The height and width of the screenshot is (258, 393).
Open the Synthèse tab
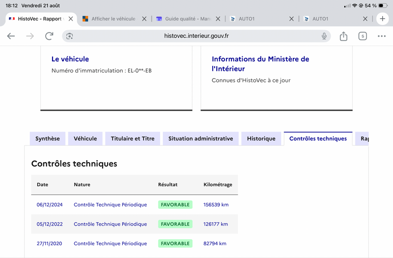(48, 139)
